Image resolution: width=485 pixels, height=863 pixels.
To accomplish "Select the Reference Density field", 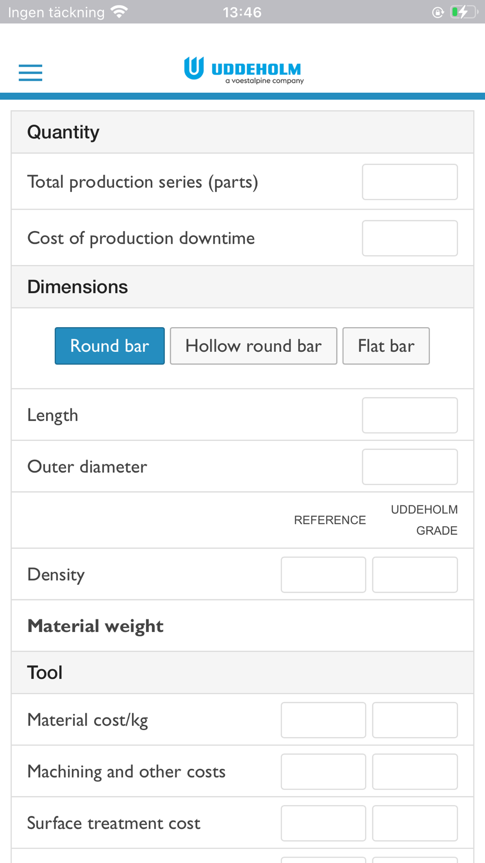I will 323,575.
